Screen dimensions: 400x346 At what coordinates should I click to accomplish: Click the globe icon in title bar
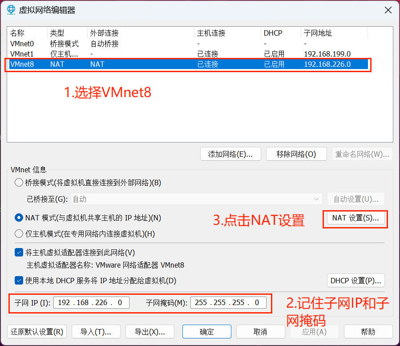[11, 10]
